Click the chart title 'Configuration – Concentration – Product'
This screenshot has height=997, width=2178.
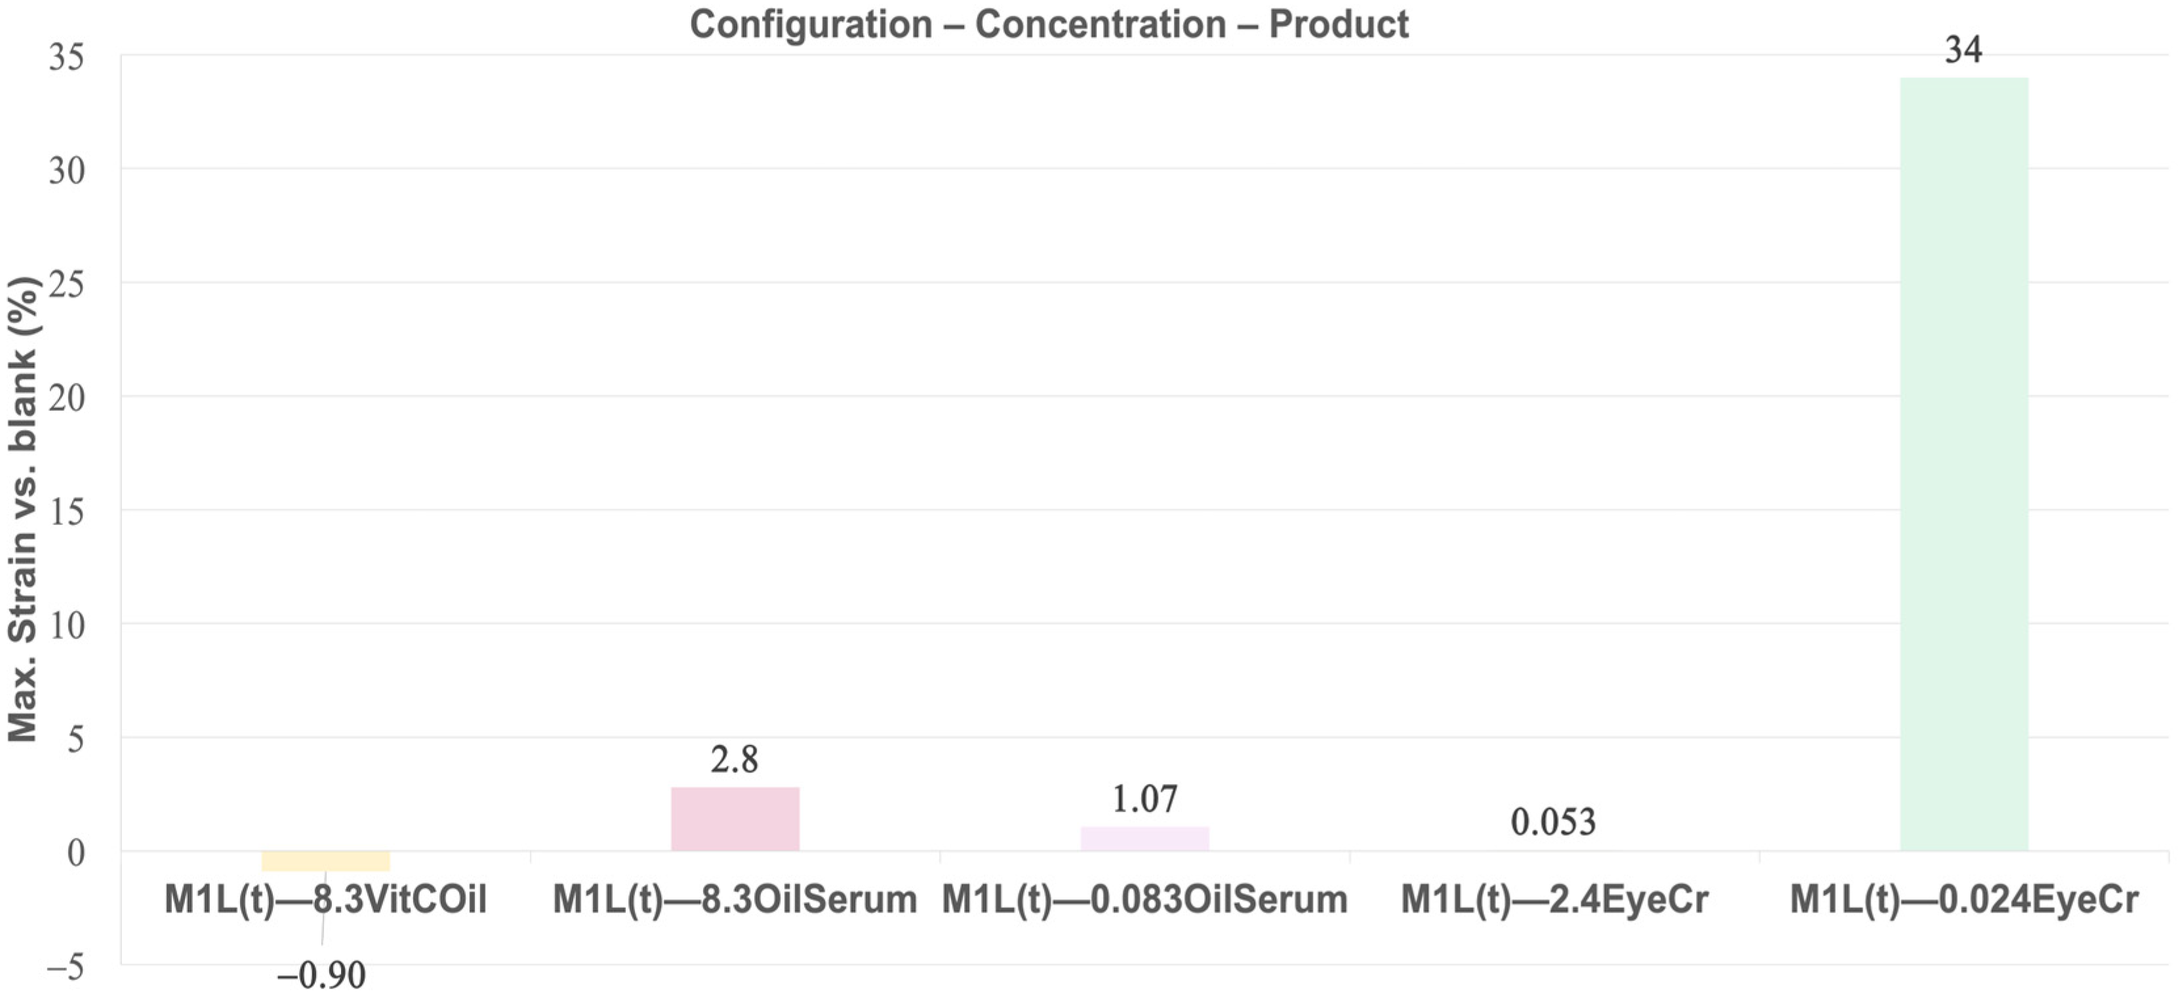(x=1049, y=24)
